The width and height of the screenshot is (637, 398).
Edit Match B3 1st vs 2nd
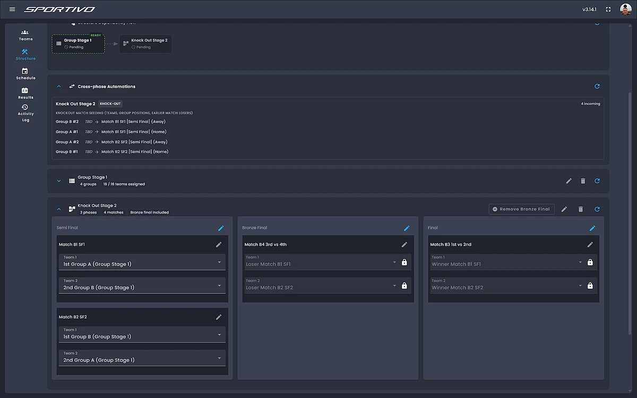point(590,245)
